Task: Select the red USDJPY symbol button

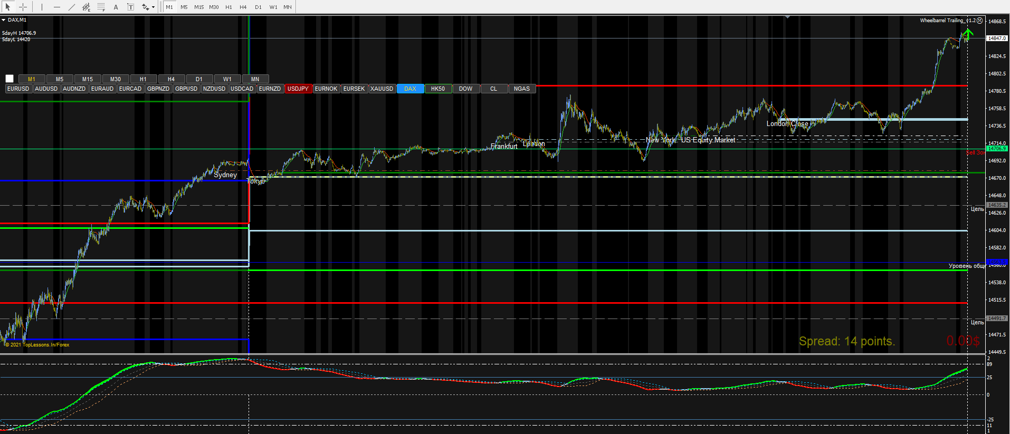Action: 298,89
